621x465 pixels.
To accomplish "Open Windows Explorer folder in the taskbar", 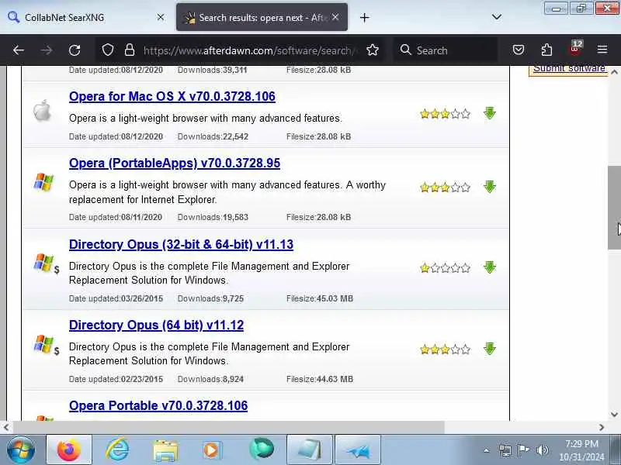I will (x=165, y=450).
